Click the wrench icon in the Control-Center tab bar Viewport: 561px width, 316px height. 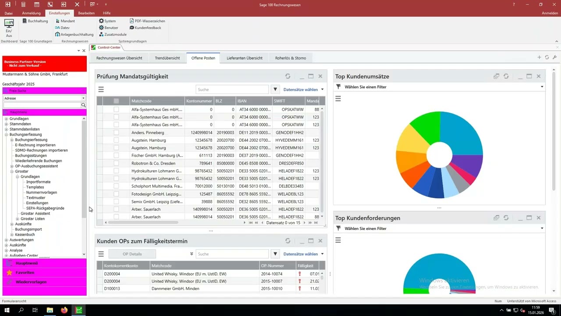pos(554,57)
